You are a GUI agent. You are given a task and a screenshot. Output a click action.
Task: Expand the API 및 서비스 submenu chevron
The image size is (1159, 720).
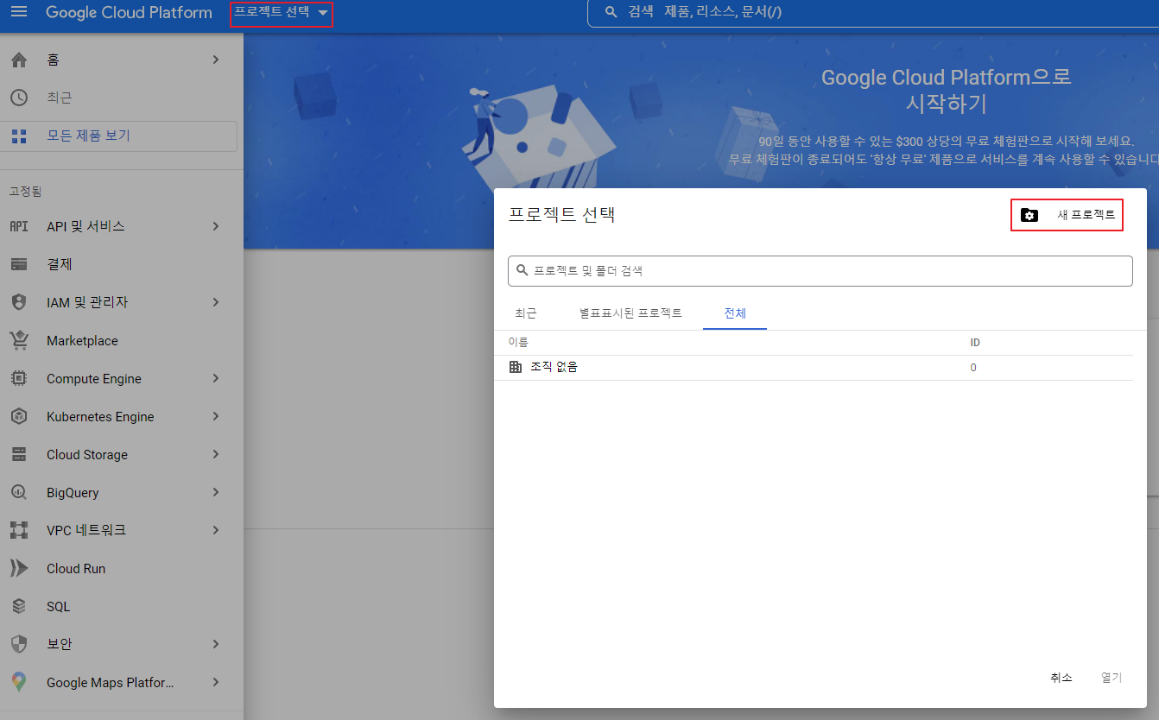pos(216,226)
